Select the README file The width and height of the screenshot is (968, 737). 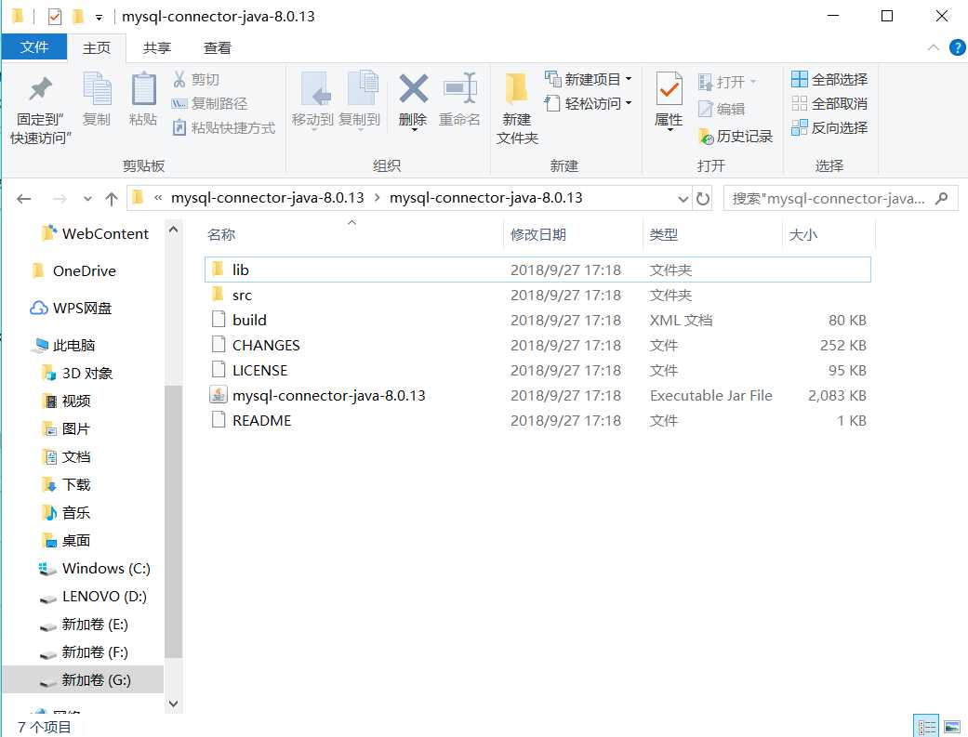(x=537, y=420)
